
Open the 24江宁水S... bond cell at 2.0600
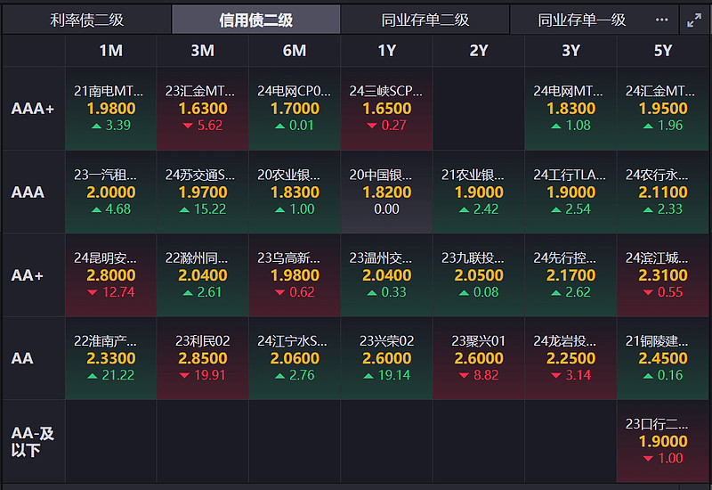(x=295, y=359)
